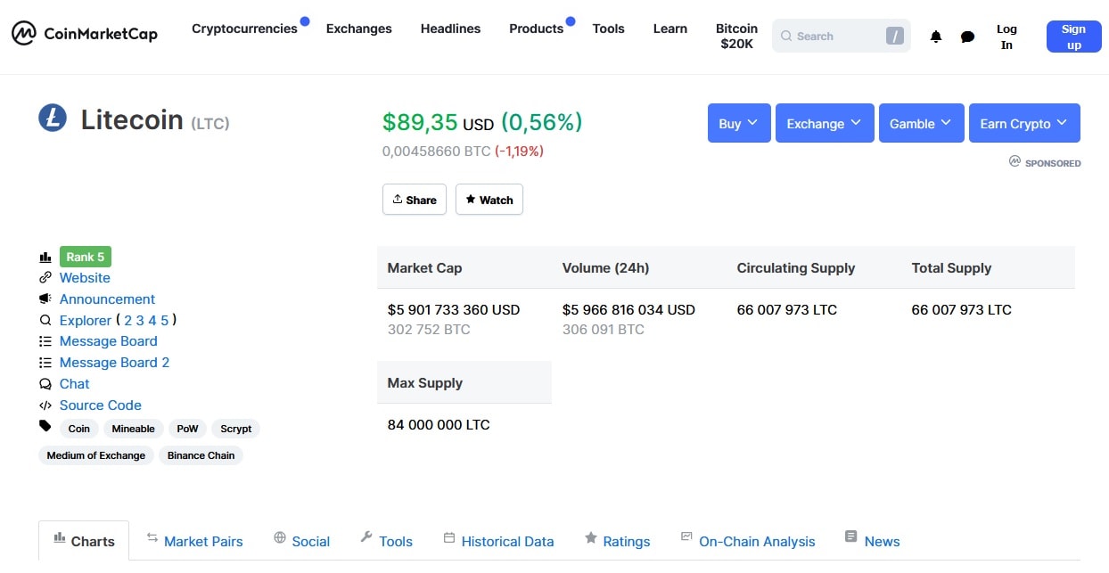
Task: Open the Learn nav menu
Action: [670, 29]
